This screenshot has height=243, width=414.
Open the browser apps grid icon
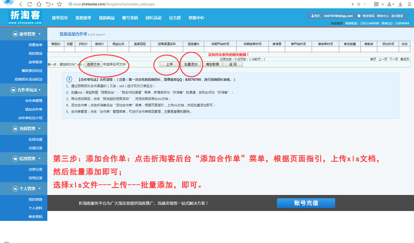coord(376,4)
